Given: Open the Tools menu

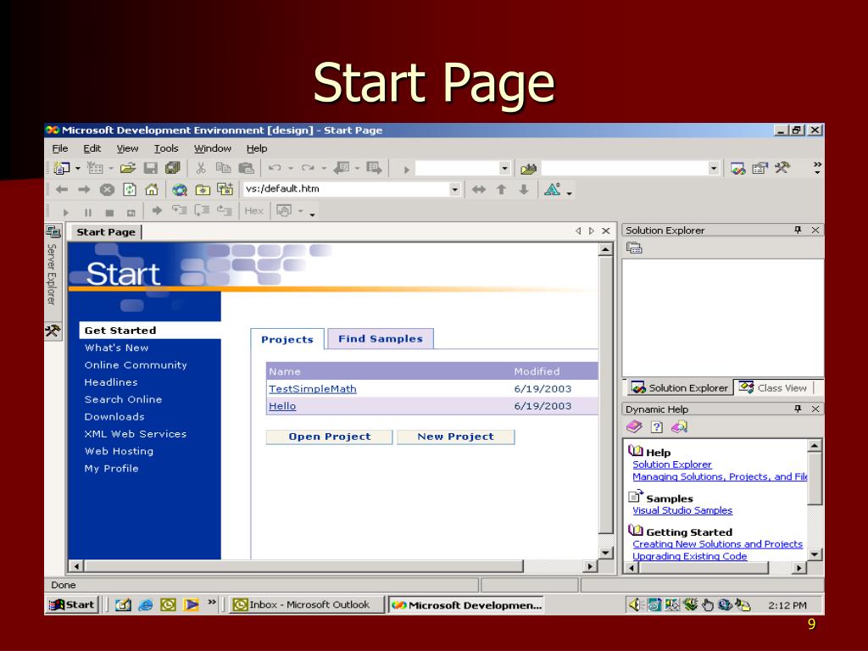Looking at the screenshot, I should tap(166, 148).
